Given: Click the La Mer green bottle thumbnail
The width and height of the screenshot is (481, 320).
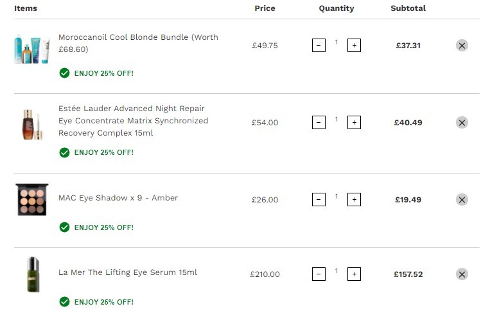Looking at the screenshot, I should [33, 274].
